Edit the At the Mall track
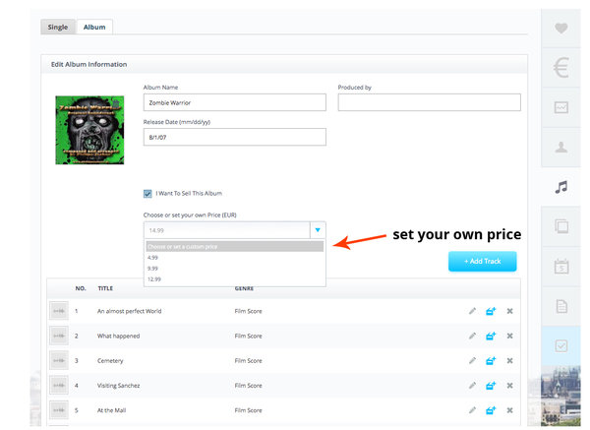Image resolution: width=590 pixels, height=430 pixels. [472, 410]
